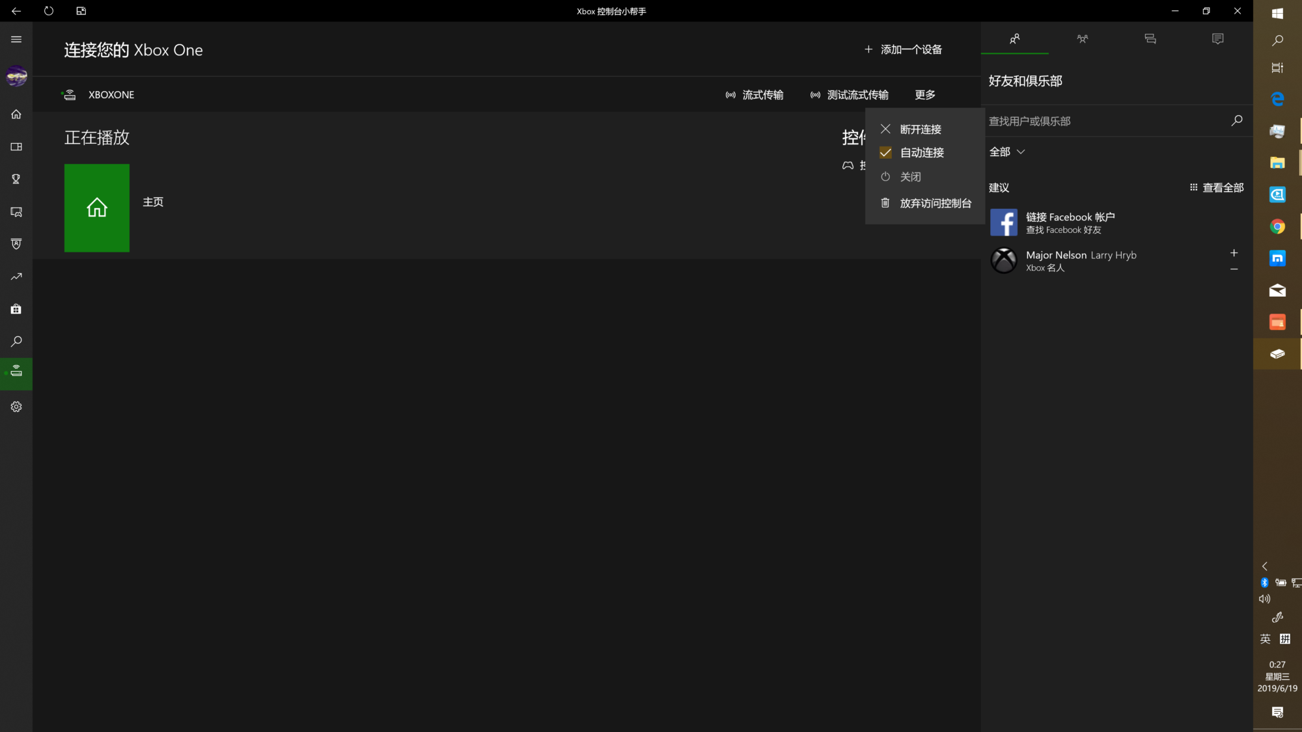Add Major Nelson with plus icon
The image size is (1302, 732).
pyautogui.click(x=1234, y=252)
